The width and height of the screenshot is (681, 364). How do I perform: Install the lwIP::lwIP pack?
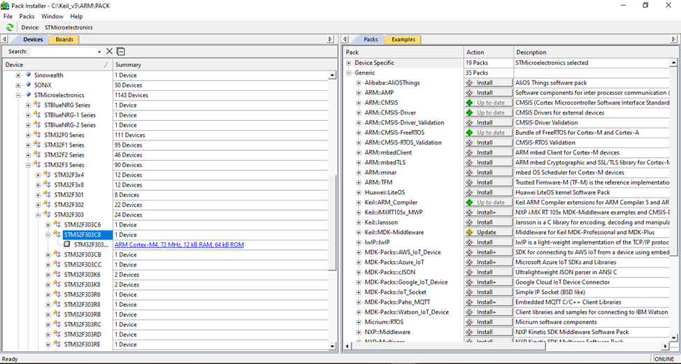click(x=489, y=242)
